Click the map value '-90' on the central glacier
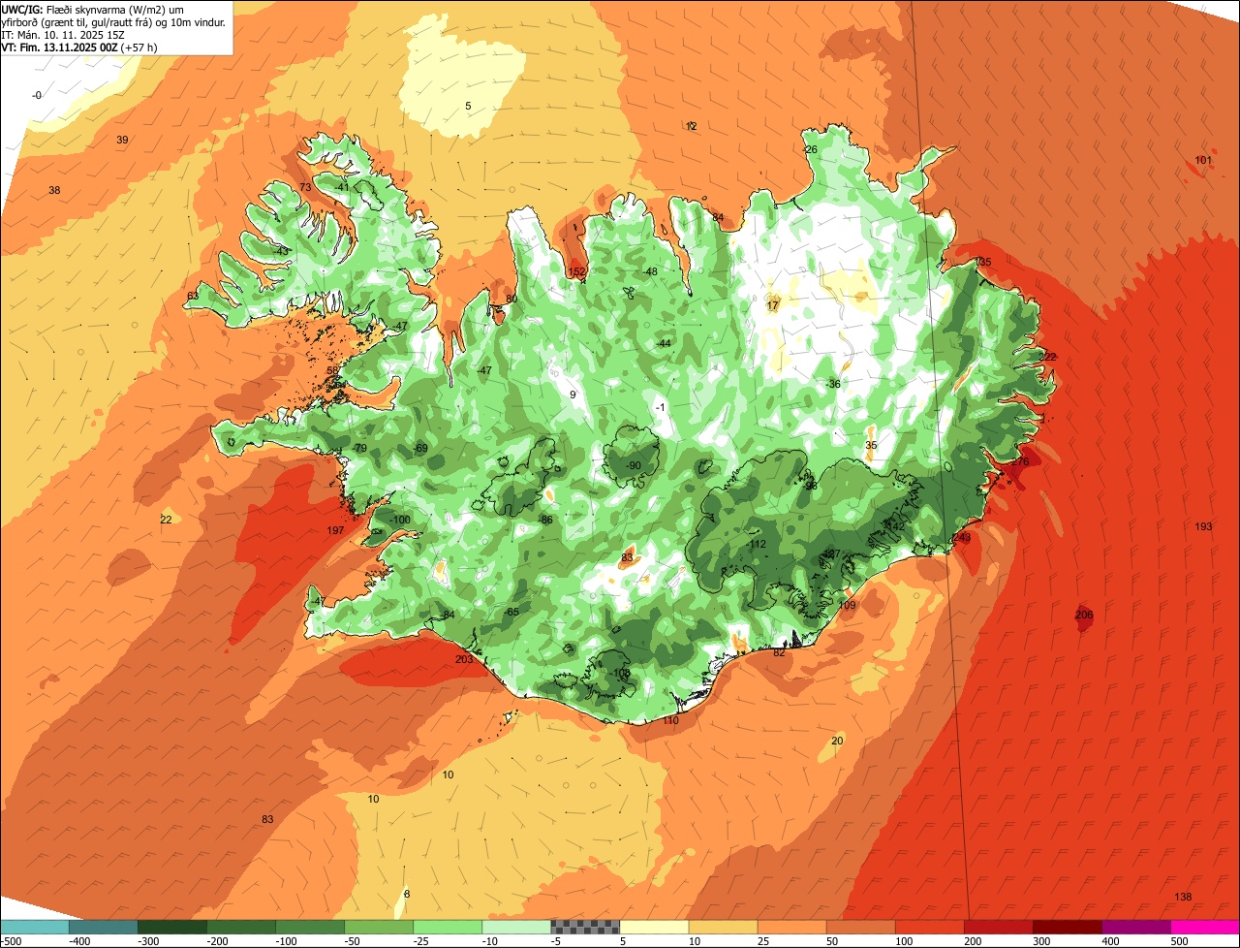 pyautogui.click(x=633, y=466)
